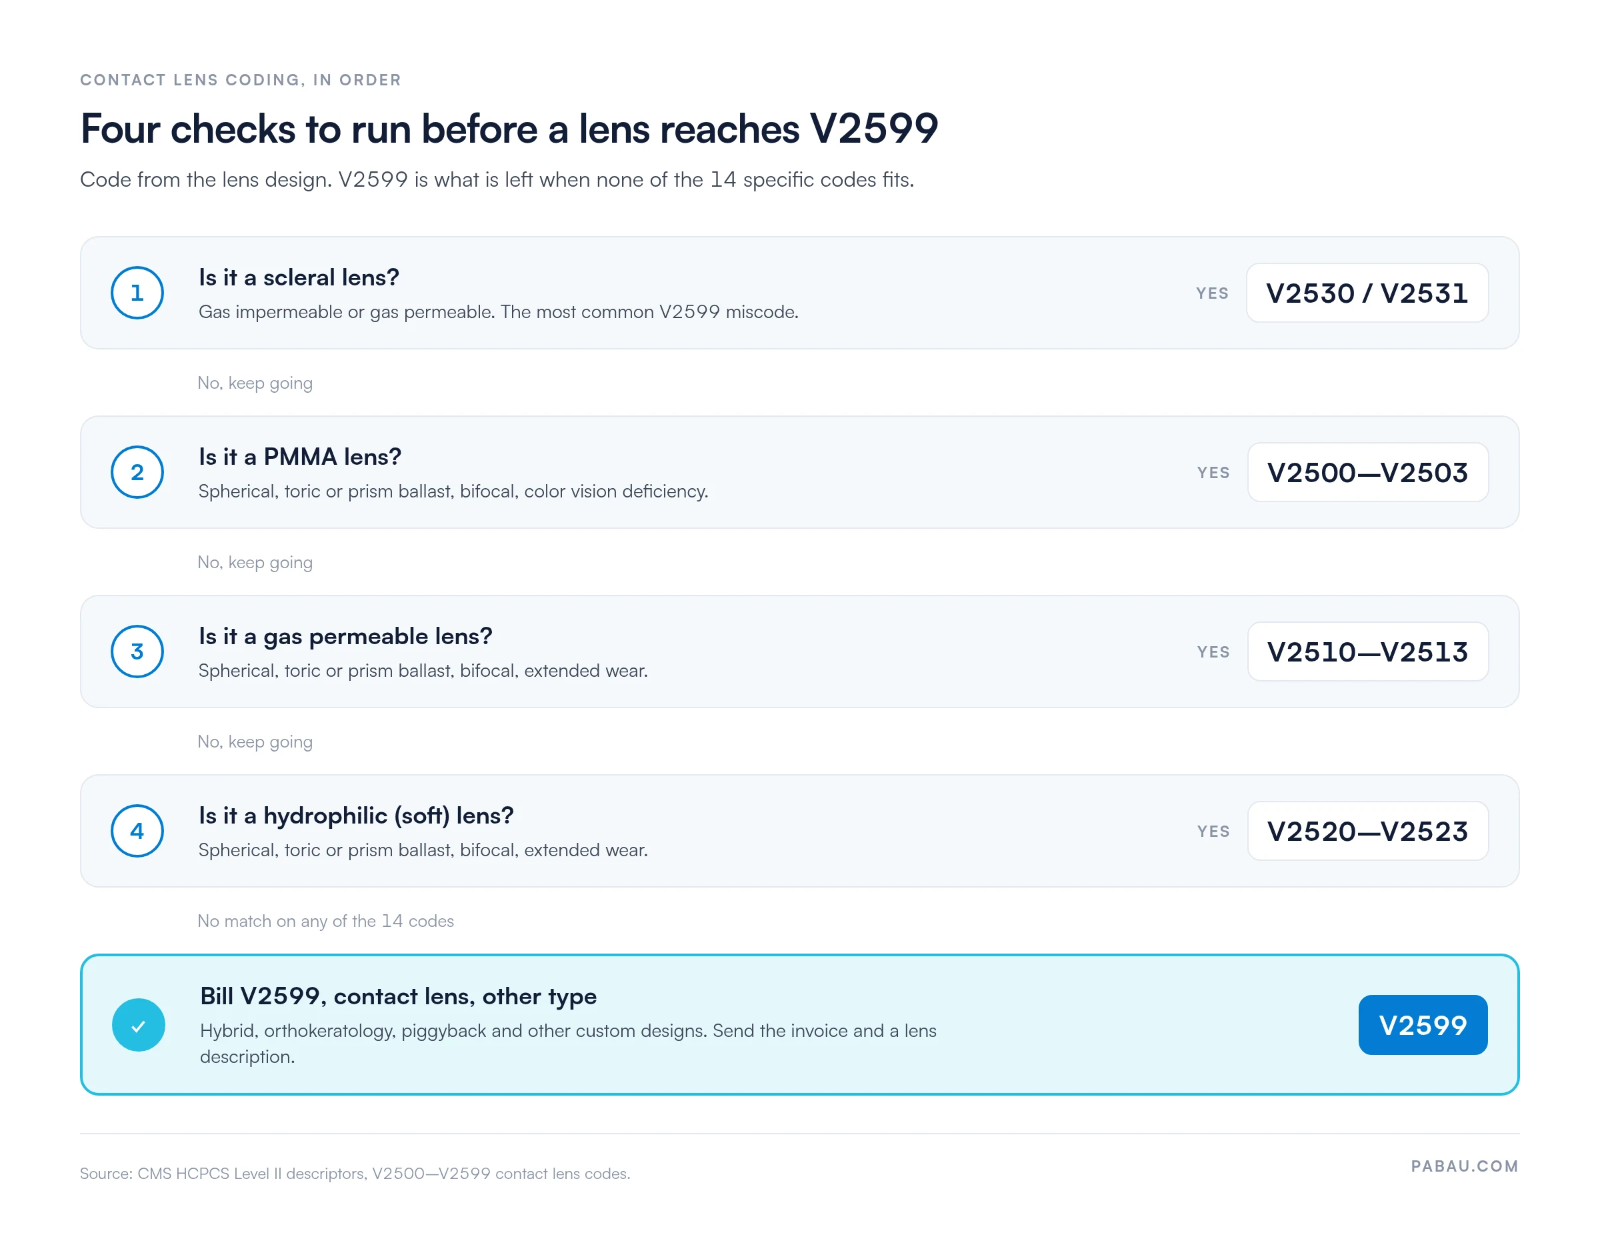Click the YES label beside V2530 / V2531
Viewport: 1600px width, 1243px height.
(x=1213, y=293)
